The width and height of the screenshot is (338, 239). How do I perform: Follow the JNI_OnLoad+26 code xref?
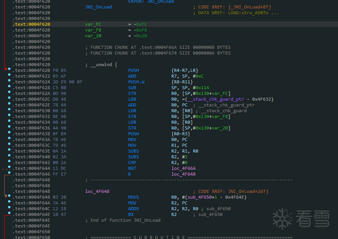(x=248, y=191)
